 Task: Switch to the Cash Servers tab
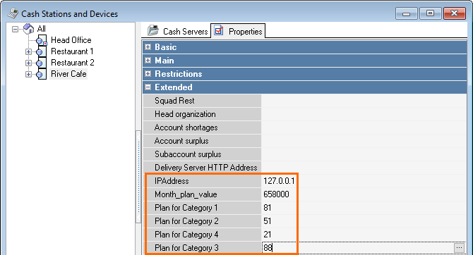point(178,31)
